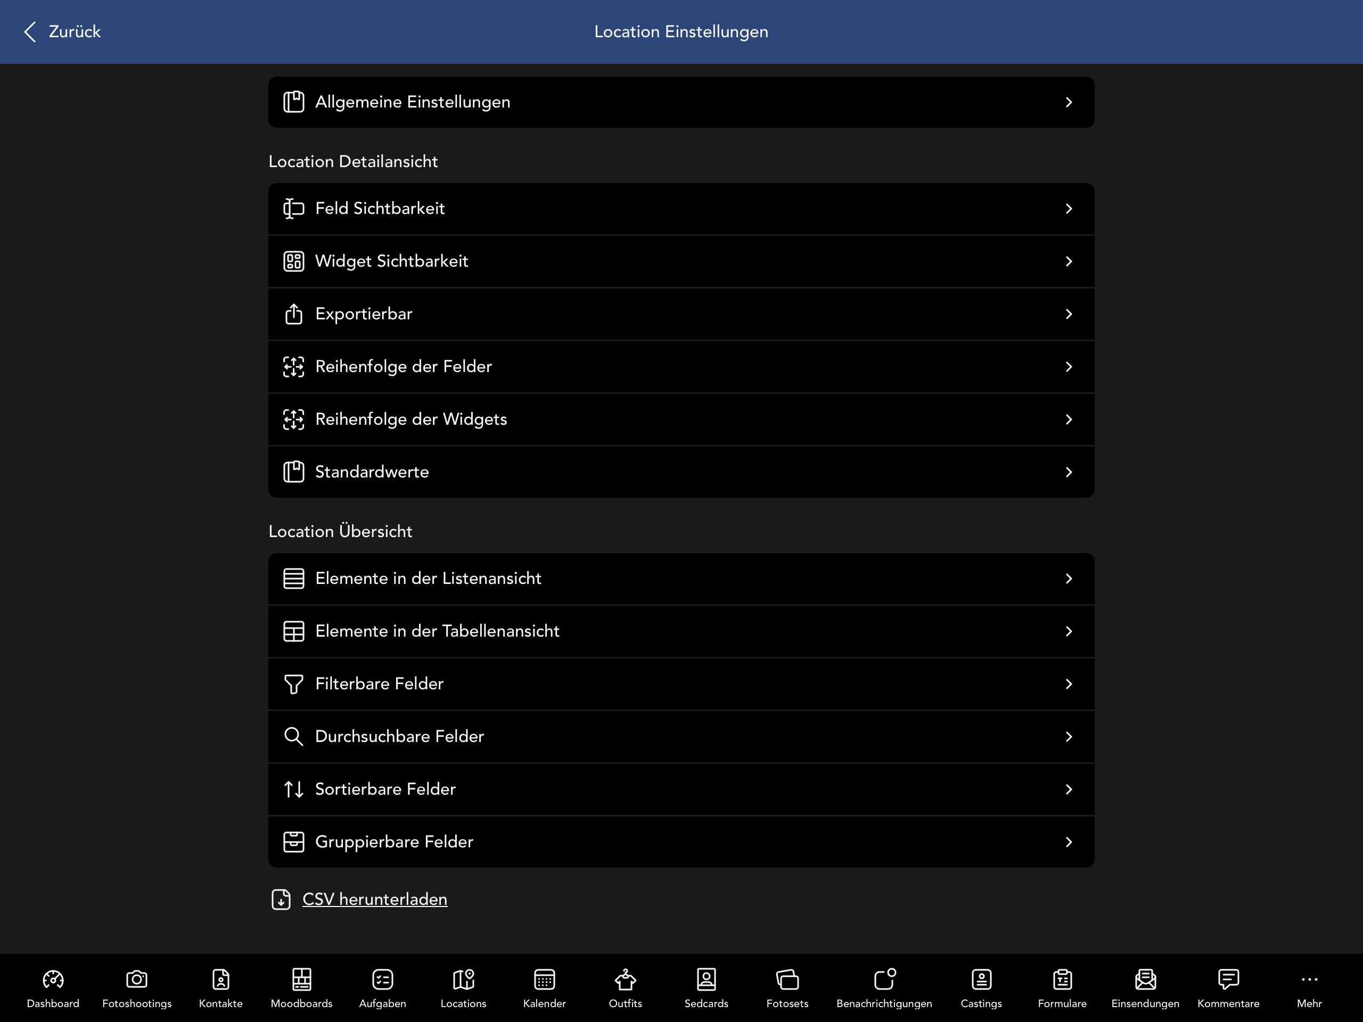Open the Formulare clipboard icon
The height and width of the screenshot is (1022, 1363).
(x=1062, y=979)
